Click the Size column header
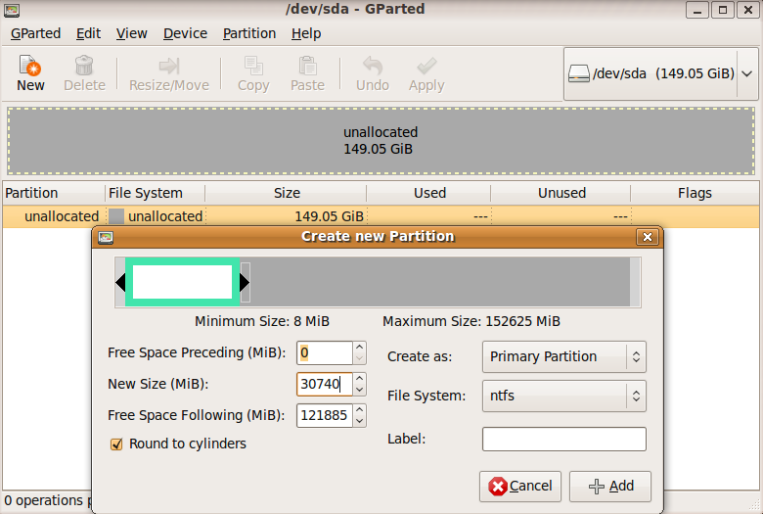 [x=286, y=194]
